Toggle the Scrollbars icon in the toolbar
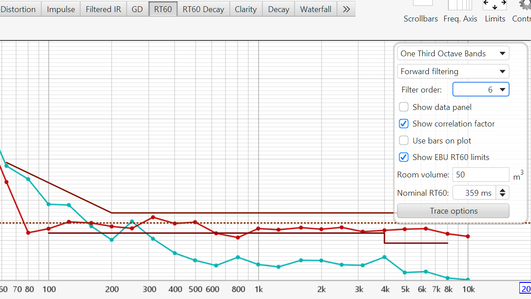Image resolution: width=531 pixels, height=299 pixels. click(x=422, y=4)
